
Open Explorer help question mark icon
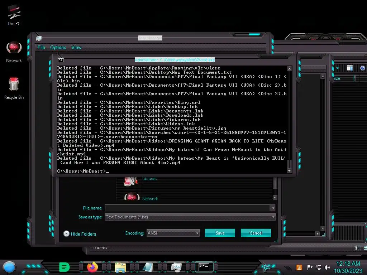pyautogui.click(x=363, y=68)
